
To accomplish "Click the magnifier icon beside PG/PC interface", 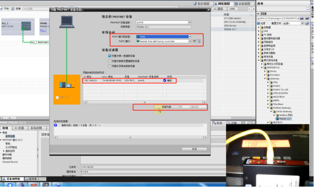I will 198,41.
